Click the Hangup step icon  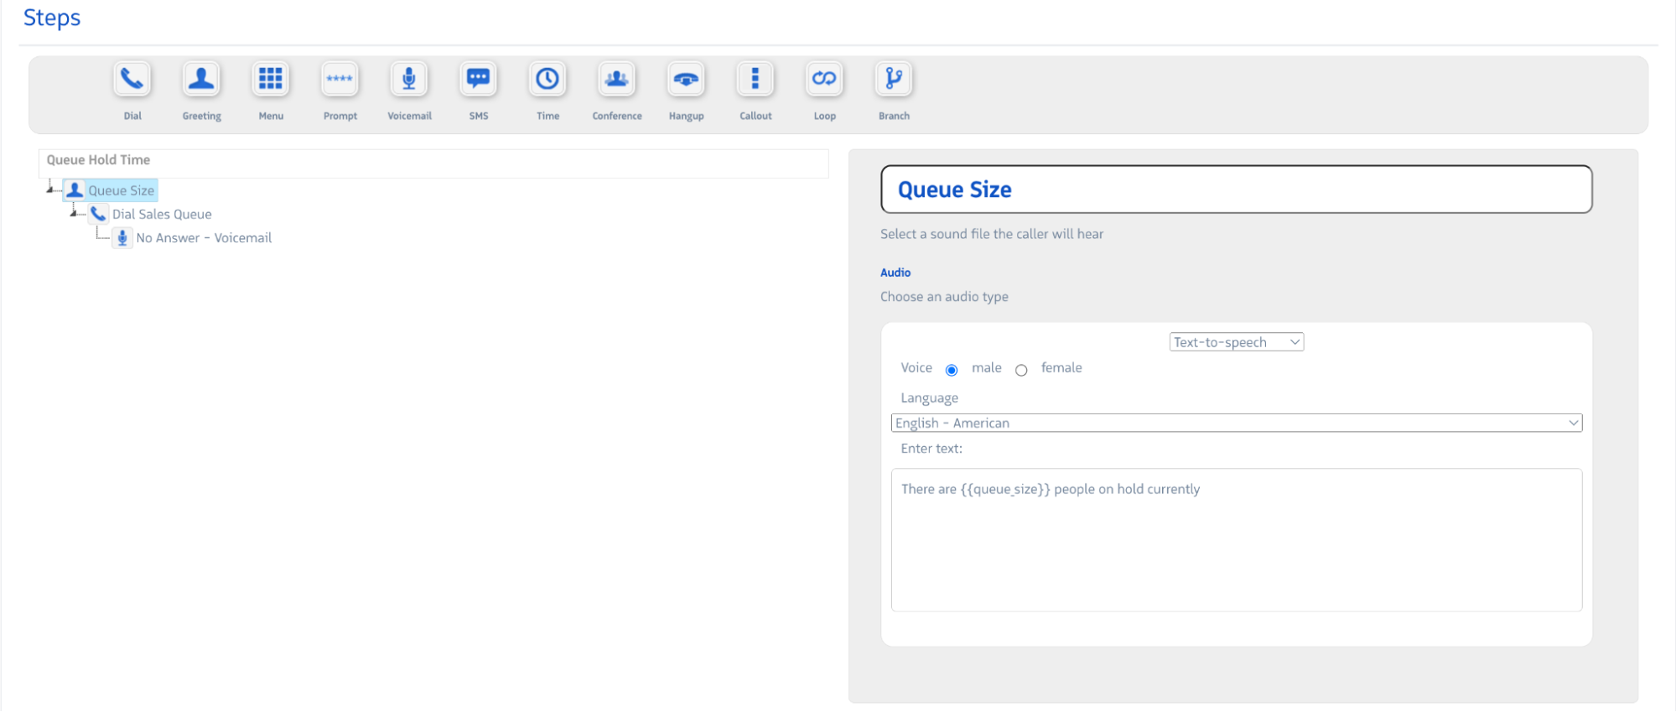pos(686,80)
